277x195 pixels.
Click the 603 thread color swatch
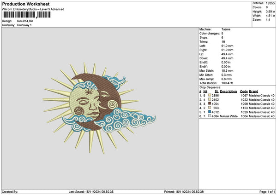click(x=210, y=108)
